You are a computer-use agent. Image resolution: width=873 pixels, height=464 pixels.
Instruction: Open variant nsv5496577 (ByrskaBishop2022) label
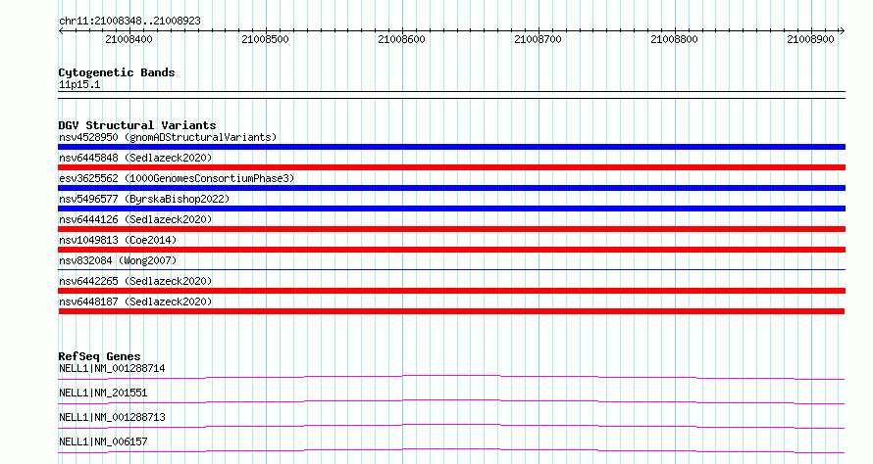pos(144,199)
